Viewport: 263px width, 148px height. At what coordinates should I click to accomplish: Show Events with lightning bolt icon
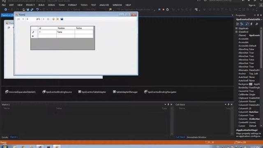[251, 24]
